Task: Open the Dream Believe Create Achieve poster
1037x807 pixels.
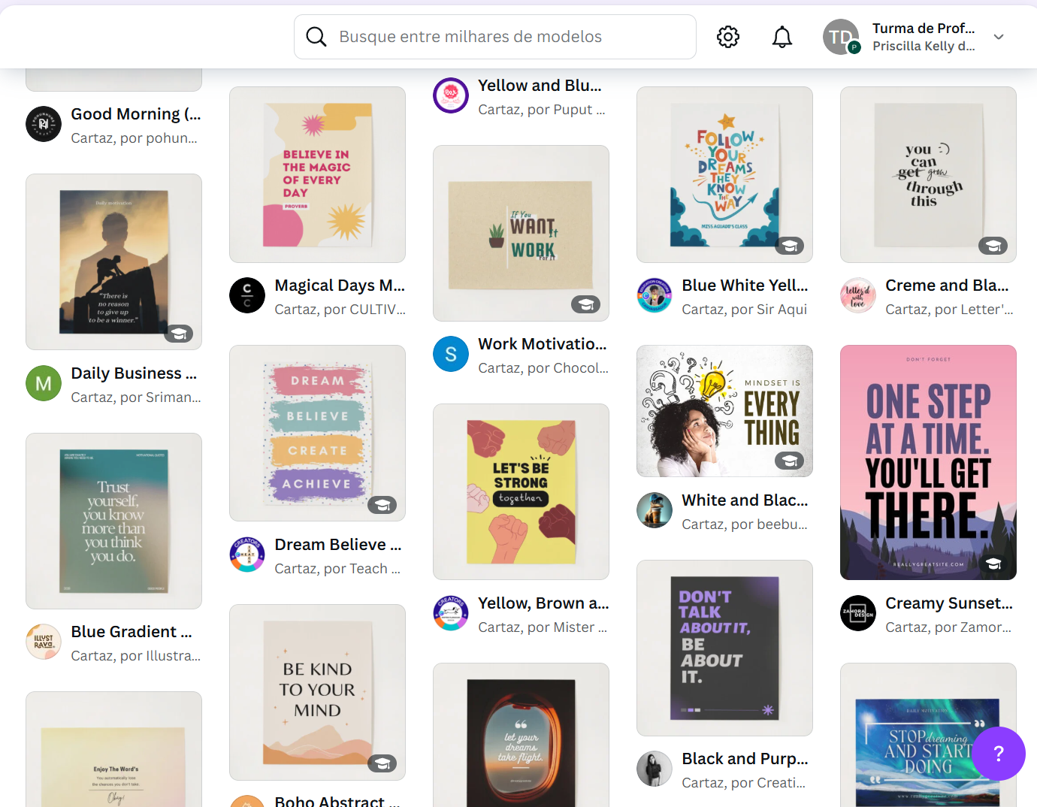Action: (x=317, y=433)
